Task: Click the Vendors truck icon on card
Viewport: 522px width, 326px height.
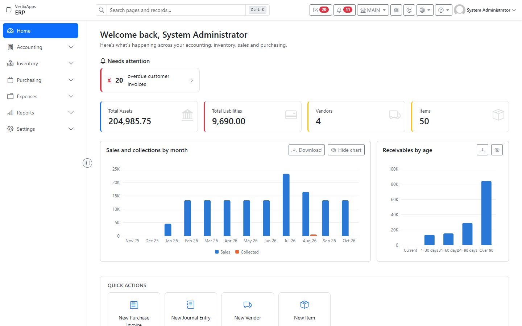Action: pyautogui.click(x=395, y=115)
